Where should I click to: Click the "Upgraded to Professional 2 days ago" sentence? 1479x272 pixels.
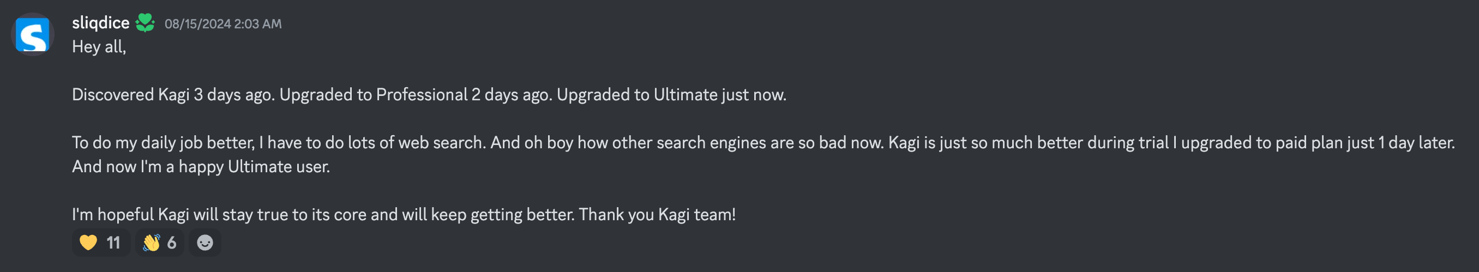416,95
